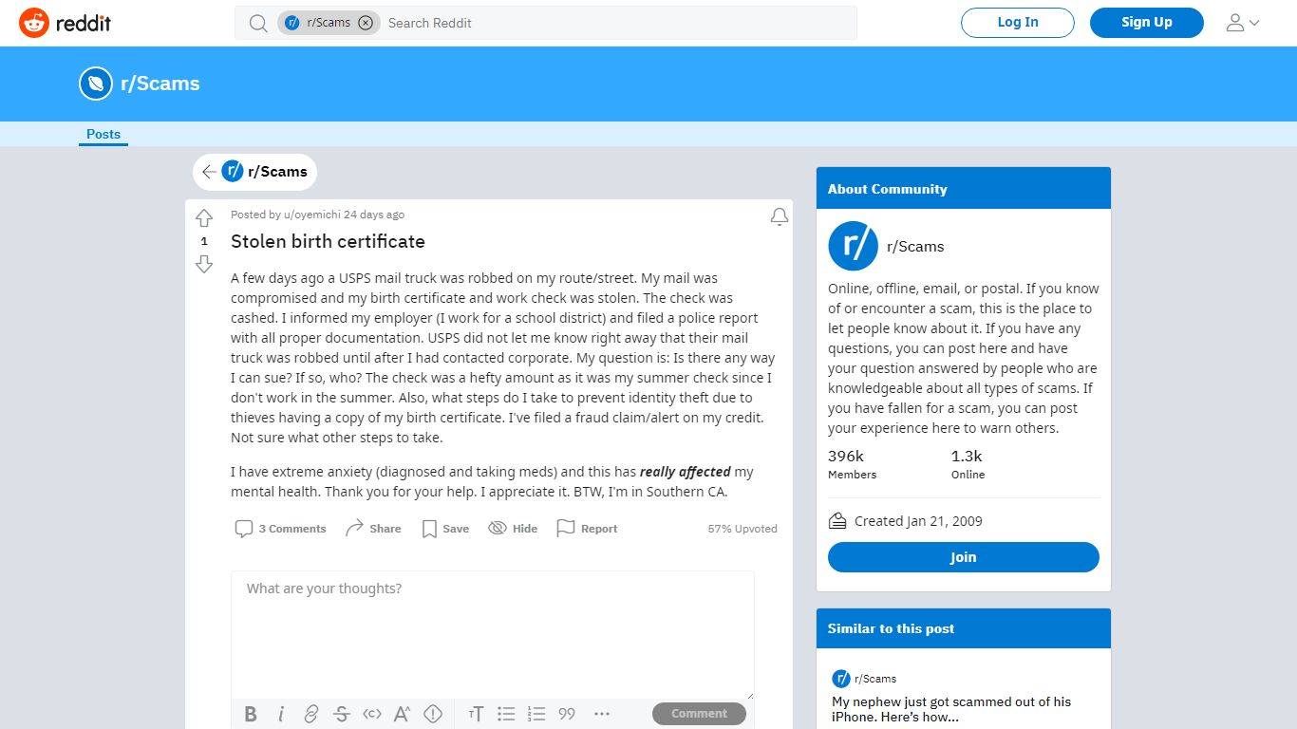Click the Created Jan 21, 2009 text
The image size is (1297, 729).
pyautogui.click(x=918, y=521)
